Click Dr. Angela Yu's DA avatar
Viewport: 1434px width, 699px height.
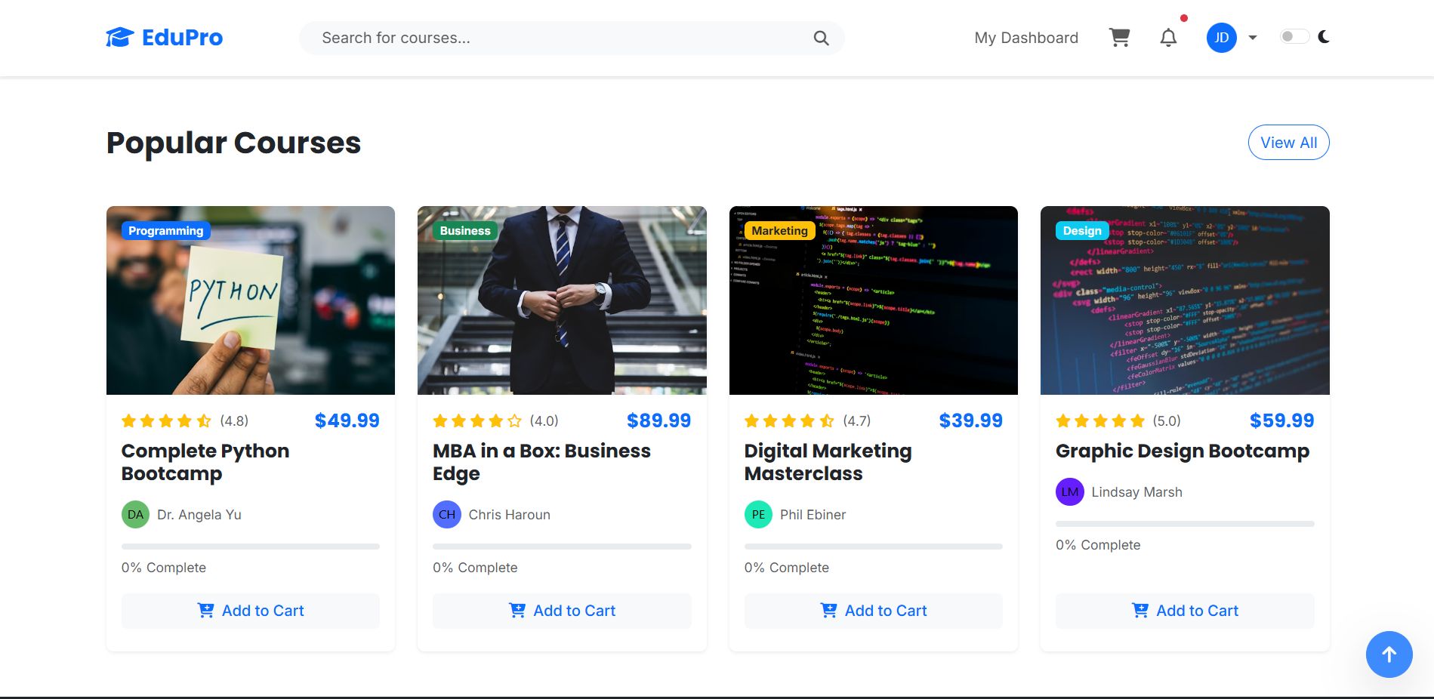tap(135, 515)
